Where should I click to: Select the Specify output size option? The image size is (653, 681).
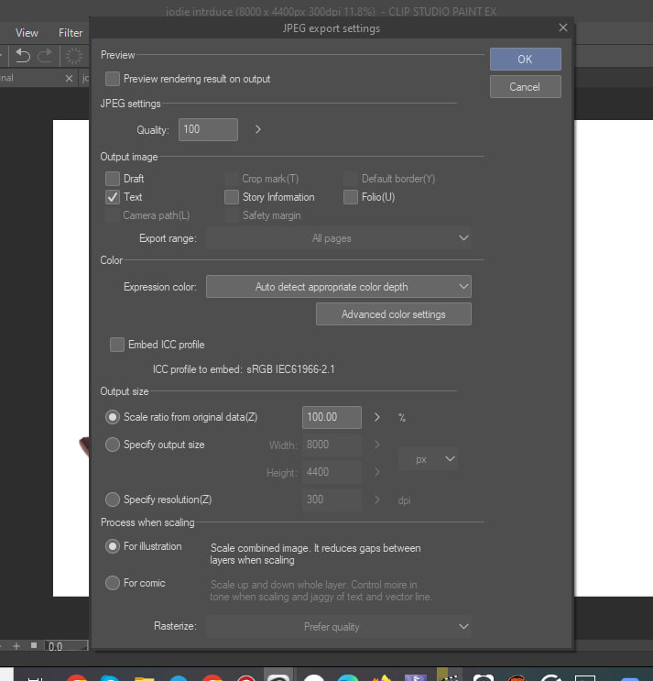(113, 445)
